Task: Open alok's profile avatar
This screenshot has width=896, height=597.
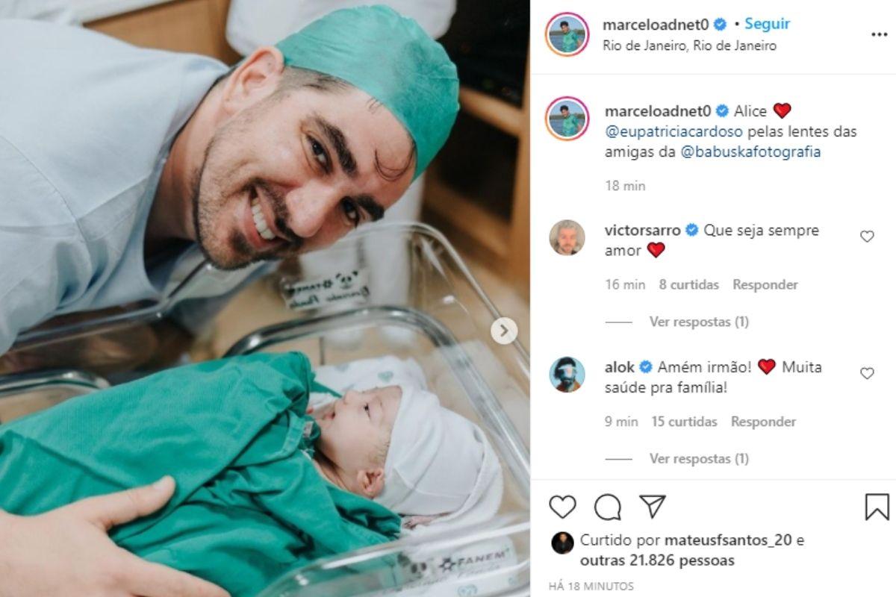Action: (567, 374)
